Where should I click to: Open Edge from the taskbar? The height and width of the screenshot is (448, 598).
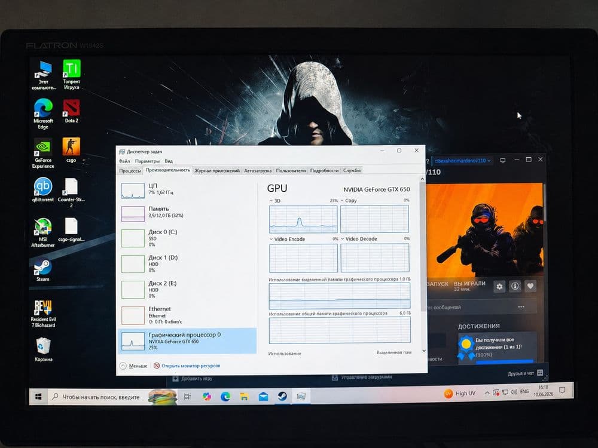[225, 397]
